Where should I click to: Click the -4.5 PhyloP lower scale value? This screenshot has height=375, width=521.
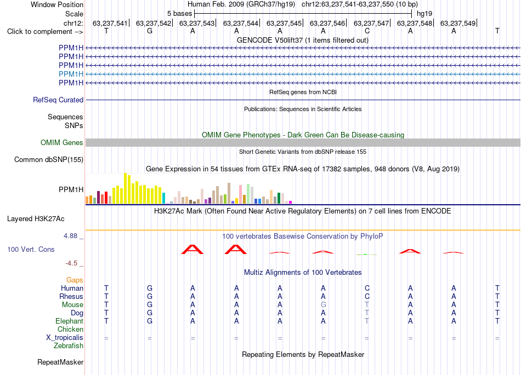click(71, 263)
